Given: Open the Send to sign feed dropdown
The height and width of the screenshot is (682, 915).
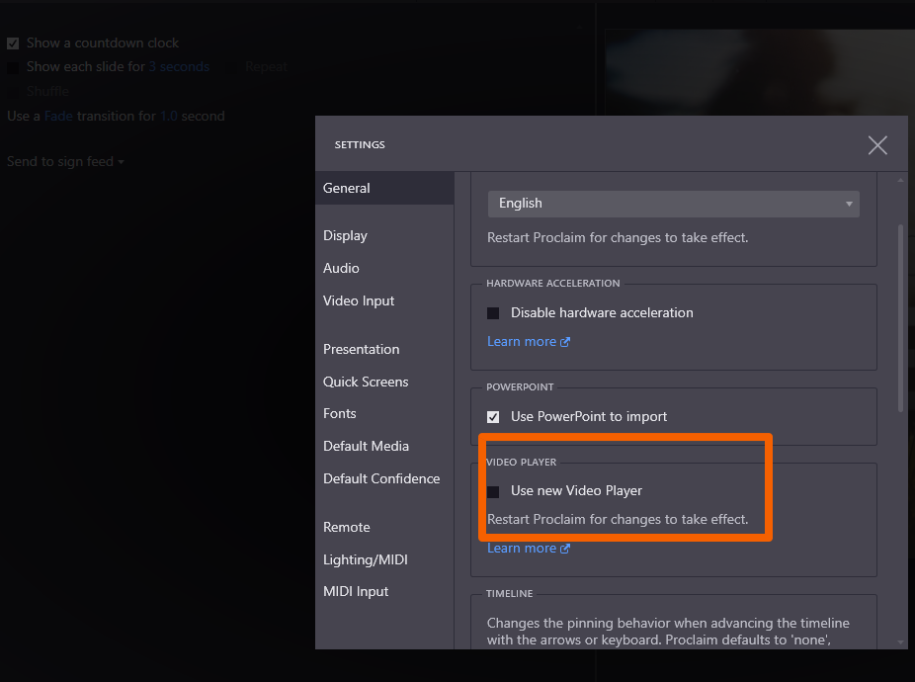Looking at the screenshot, I should [65, 162].
